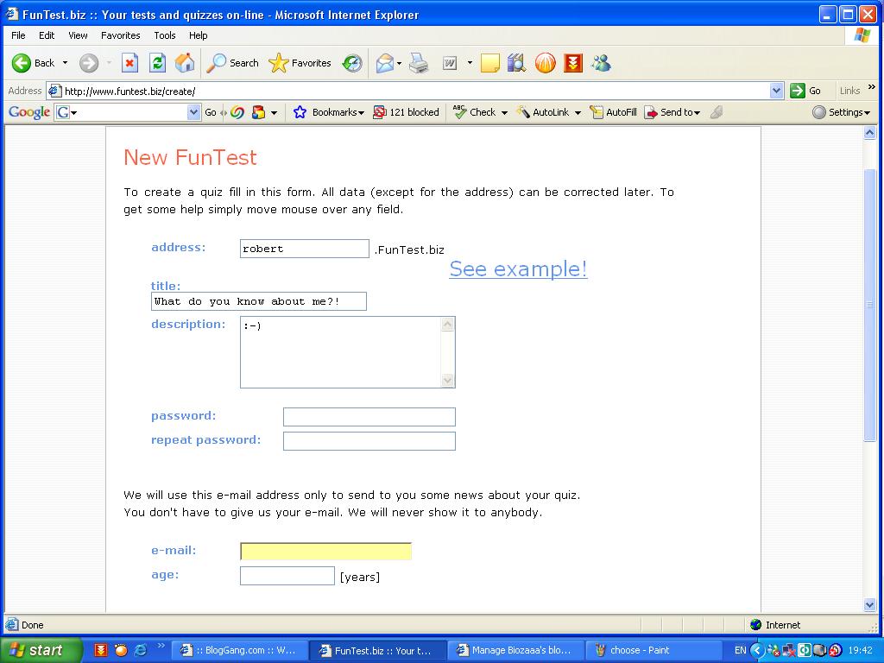Open the Help menu

[x=198, y=35]
